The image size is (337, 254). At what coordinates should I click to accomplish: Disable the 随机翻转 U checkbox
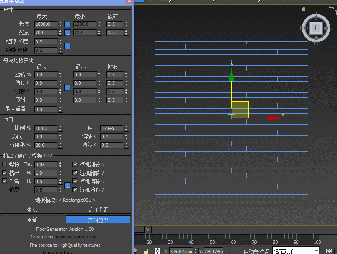tap(75, 164)
